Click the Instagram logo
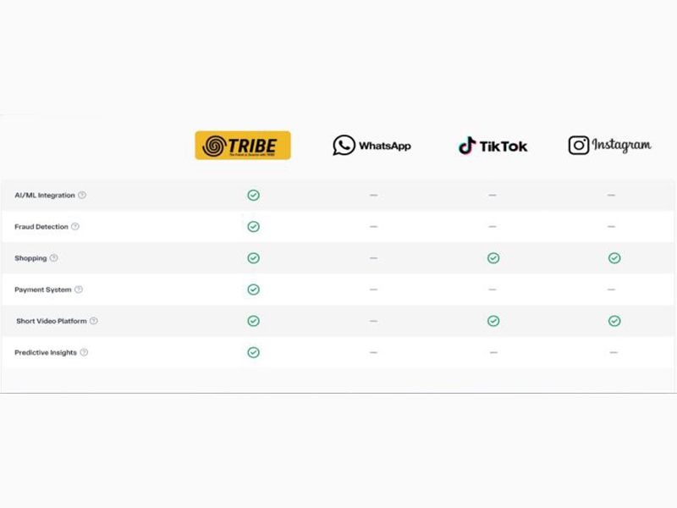 [609, 145]
